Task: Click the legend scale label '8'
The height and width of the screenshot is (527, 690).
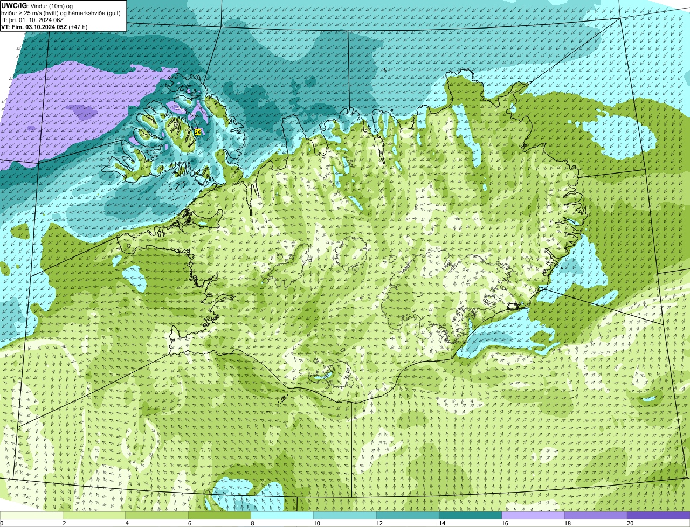Action: 251,523
